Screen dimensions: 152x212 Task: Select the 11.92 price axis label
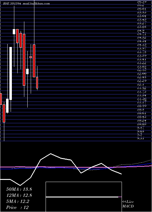tap(142, 88)
